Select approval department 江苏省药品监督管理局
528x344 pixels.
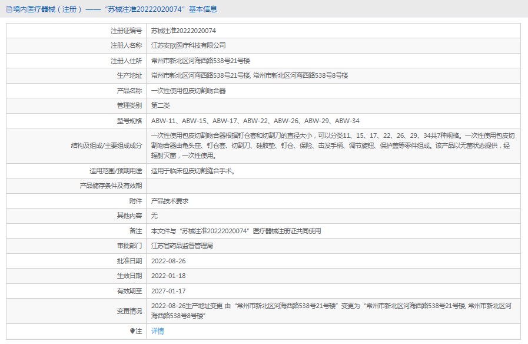tap(182, 246)
